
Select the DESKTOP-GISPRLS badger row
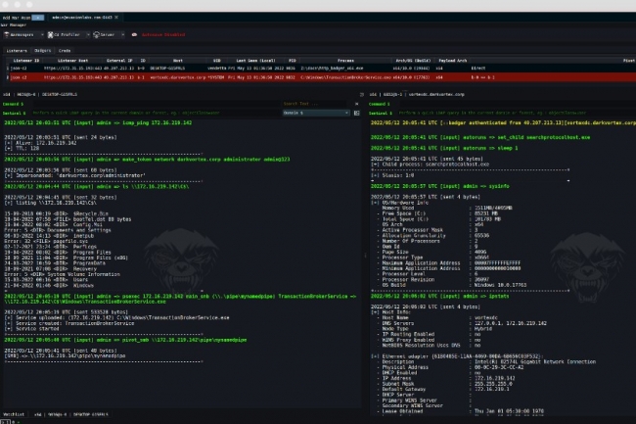[x=318, y=69]
